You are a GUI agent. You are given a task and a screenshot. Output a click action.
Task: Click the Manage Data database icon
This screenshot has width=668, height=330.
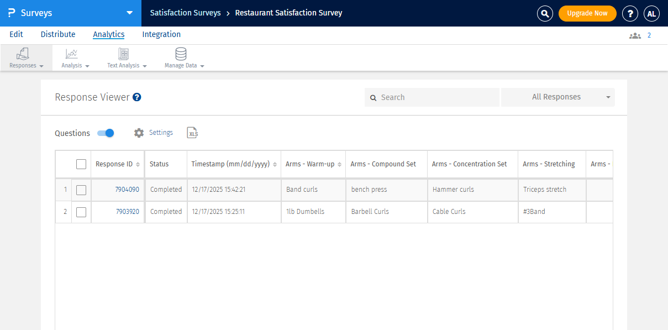(180, 53)
